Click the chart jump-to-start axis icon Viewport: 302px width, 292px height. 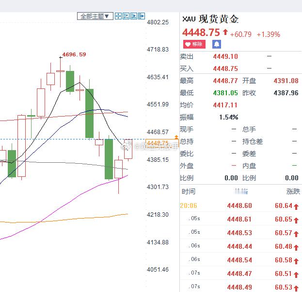coord(126,16)
